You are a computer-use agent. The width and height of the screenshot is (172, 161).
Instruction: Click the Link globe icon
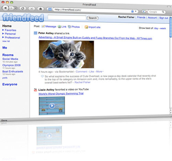point(59,26)
